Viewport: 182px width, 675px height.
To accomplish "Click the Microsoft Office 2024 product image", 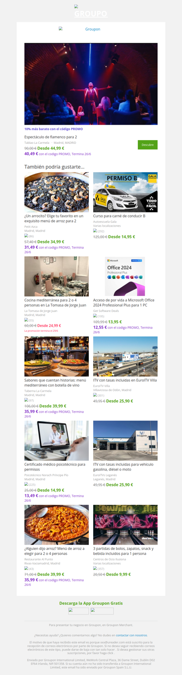I will [125, 276].
